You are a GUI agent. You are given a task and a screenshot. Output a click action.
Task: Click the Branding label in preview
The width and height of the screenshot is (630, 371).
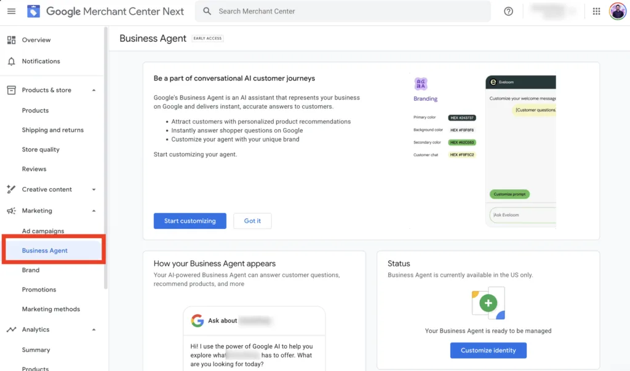click(x=426, y=98)
